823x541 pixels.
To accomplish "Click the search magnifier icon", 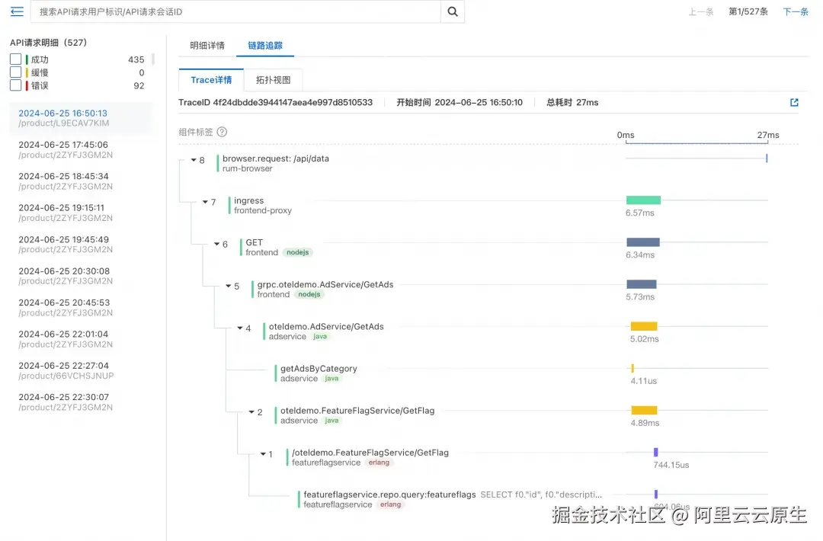I will point(453,12).
